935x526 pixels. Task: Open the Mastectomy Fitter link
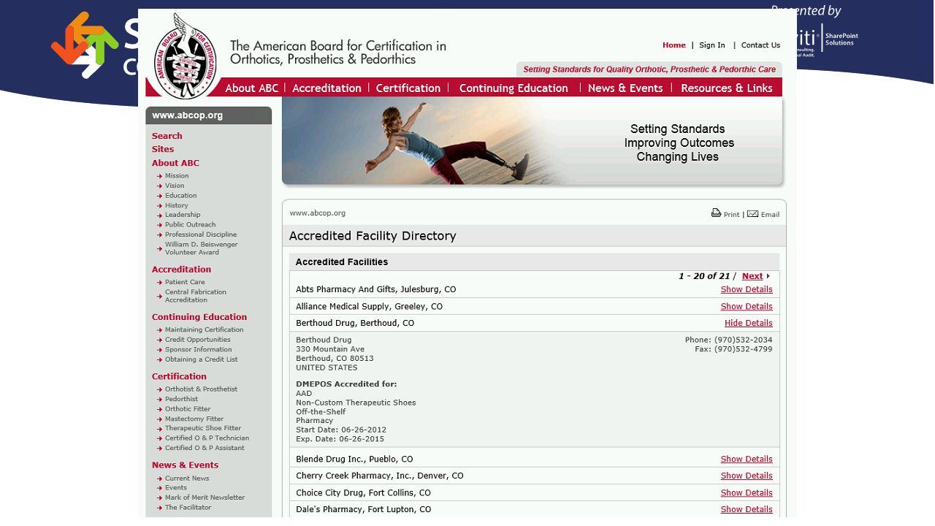tap(193, 419)
